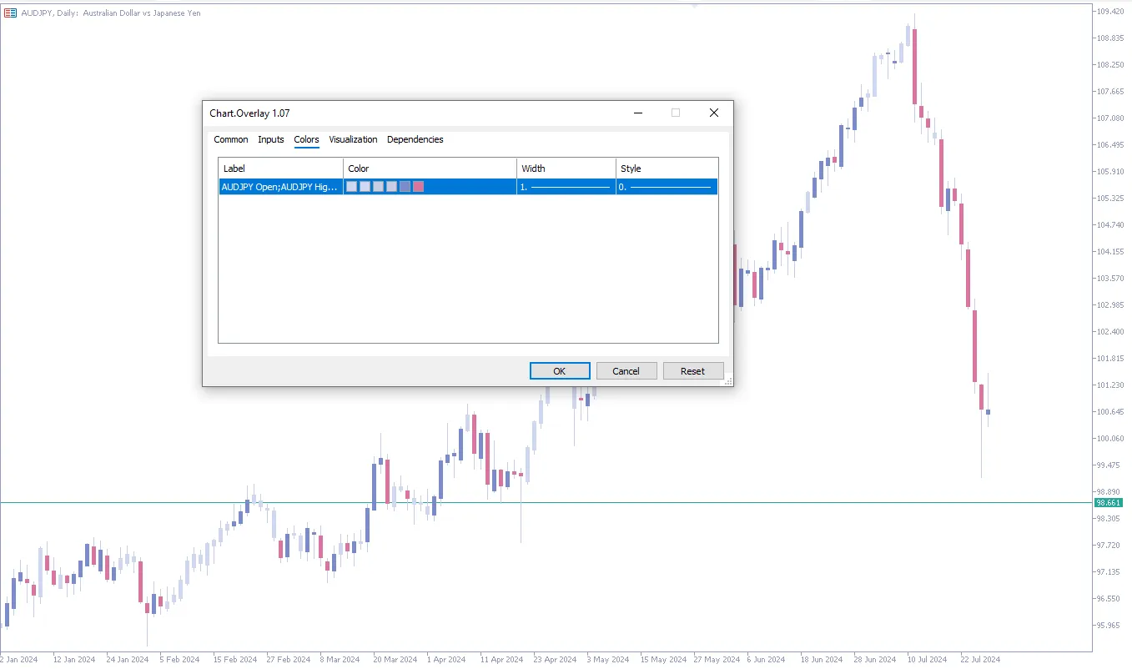
Task: Select the purple color swatch
Action: [405, 186]
